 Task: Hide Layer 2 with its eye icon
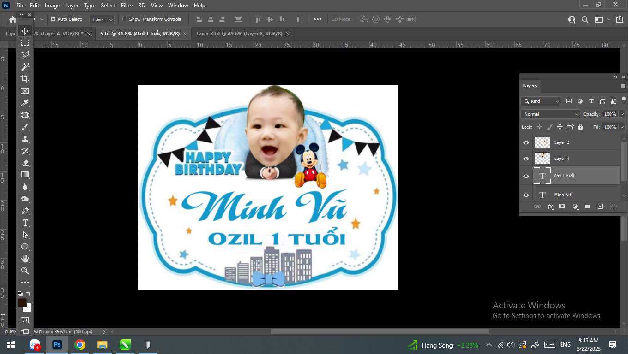526,142
